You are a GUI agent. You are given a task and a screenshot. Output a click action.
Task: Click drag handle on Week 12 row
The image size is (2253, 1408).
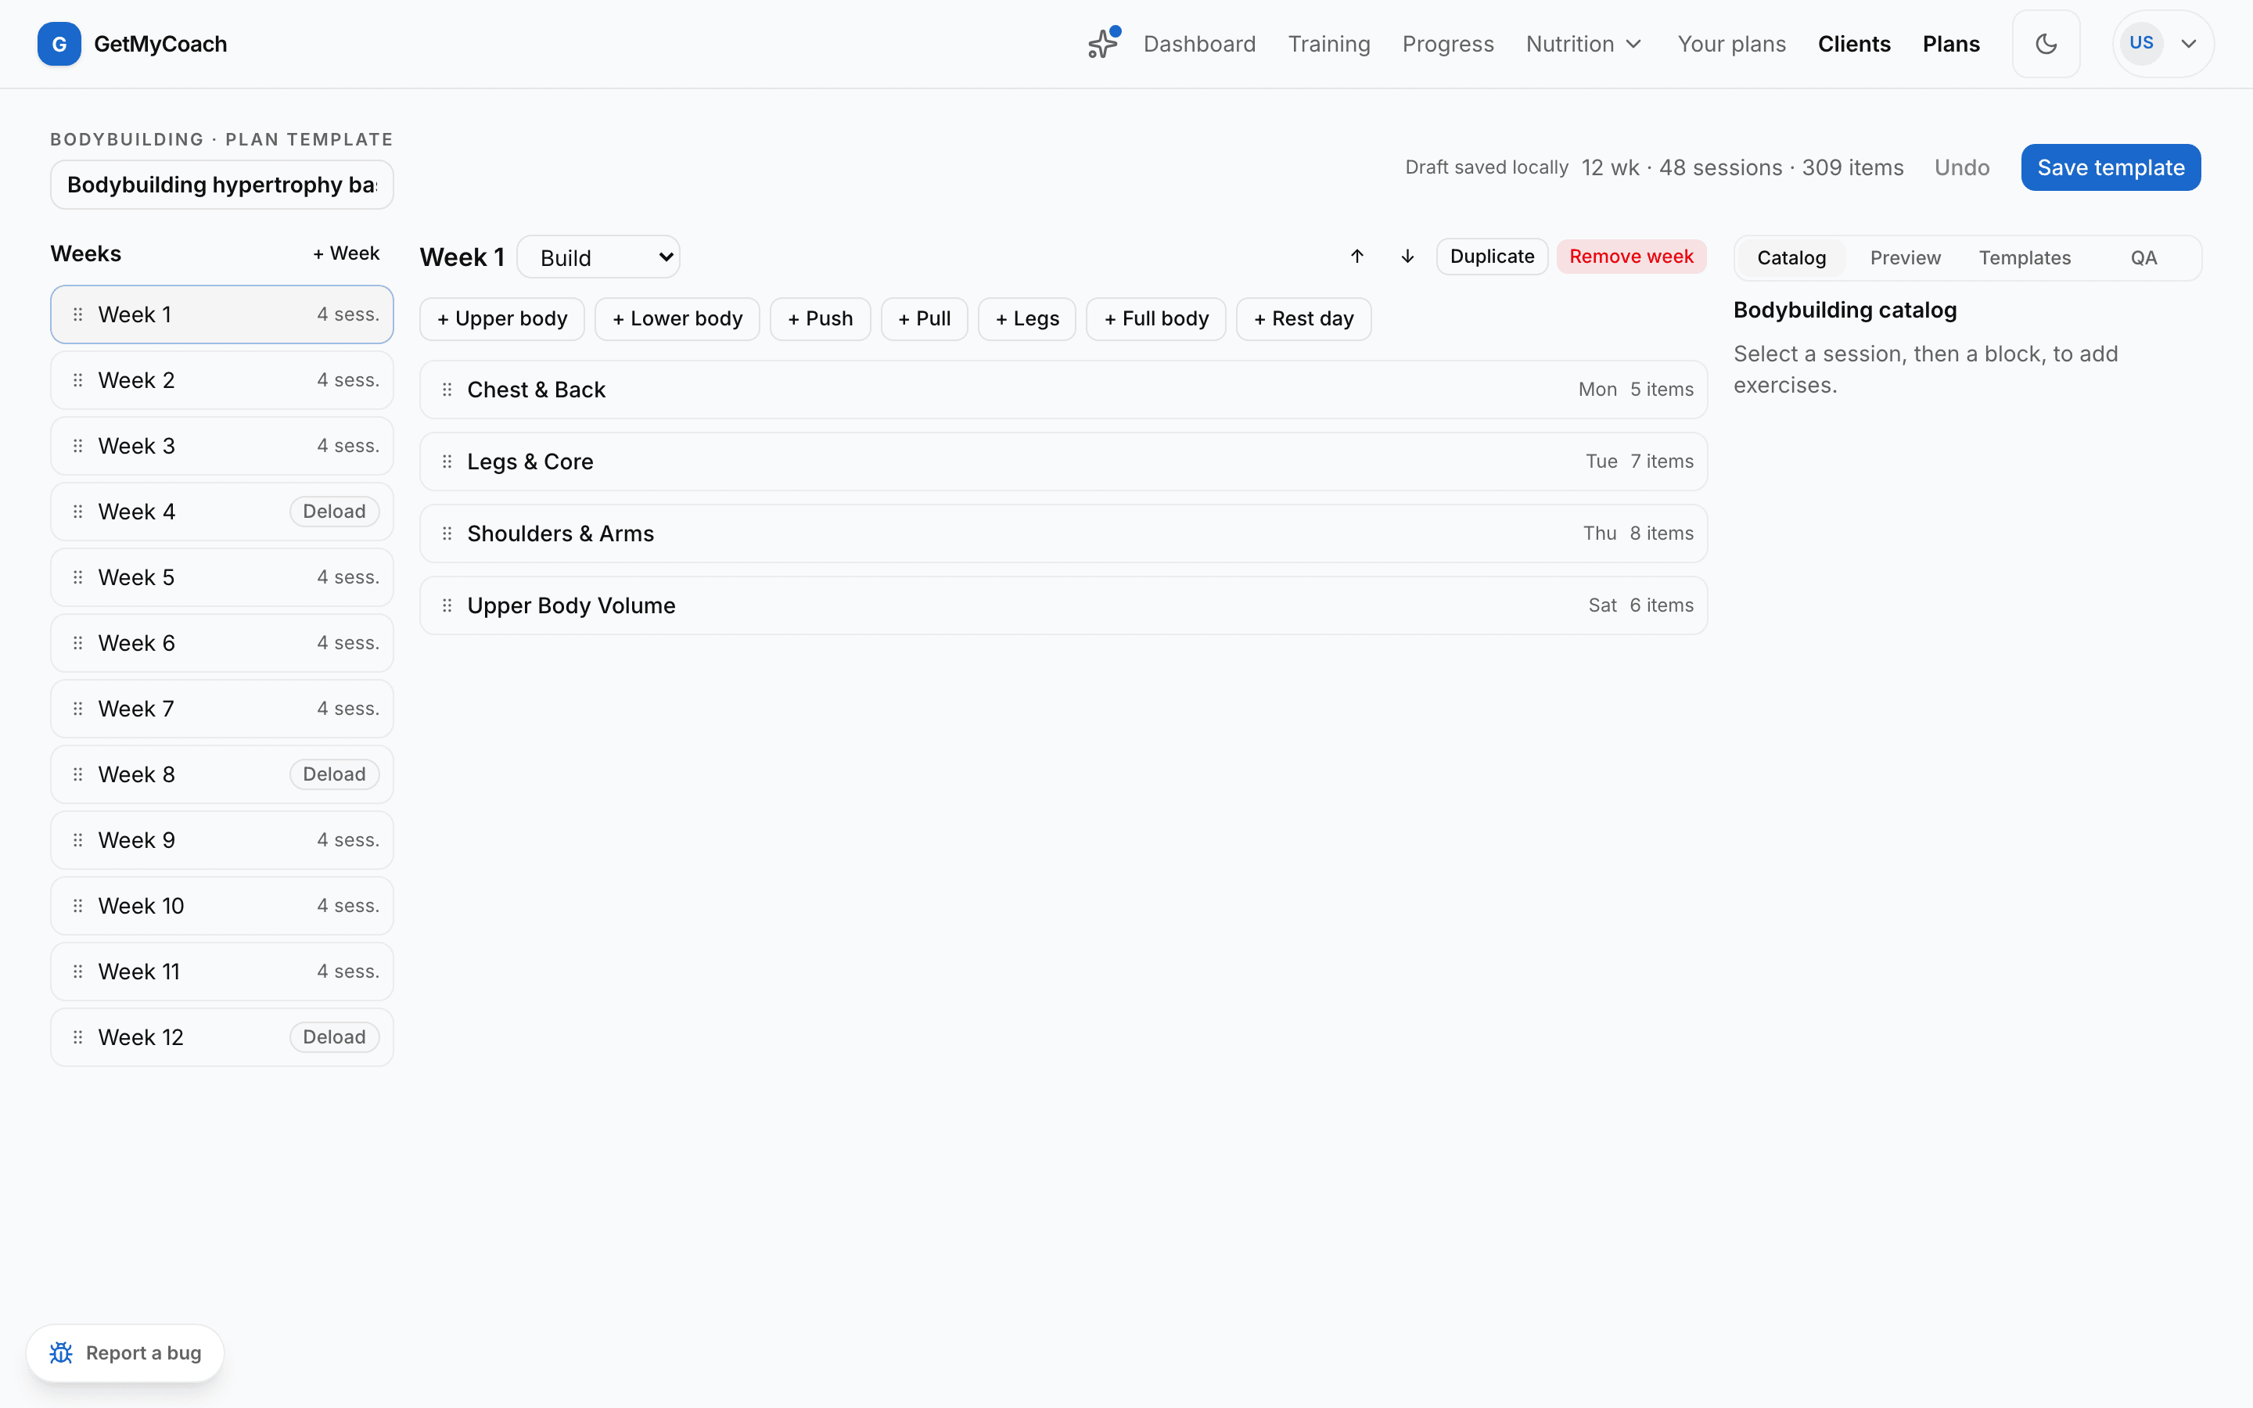click(78, 1037)
